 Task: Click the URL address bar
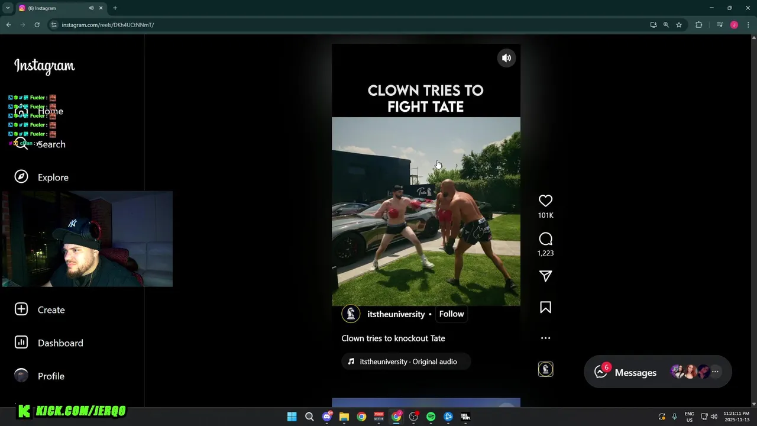tap(349, 25)
